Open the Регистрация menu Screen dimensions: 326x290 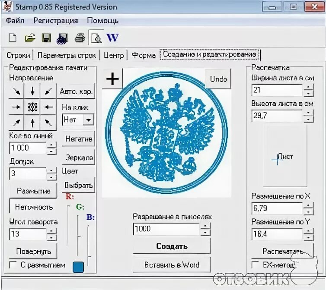click(x=55, y=21)
